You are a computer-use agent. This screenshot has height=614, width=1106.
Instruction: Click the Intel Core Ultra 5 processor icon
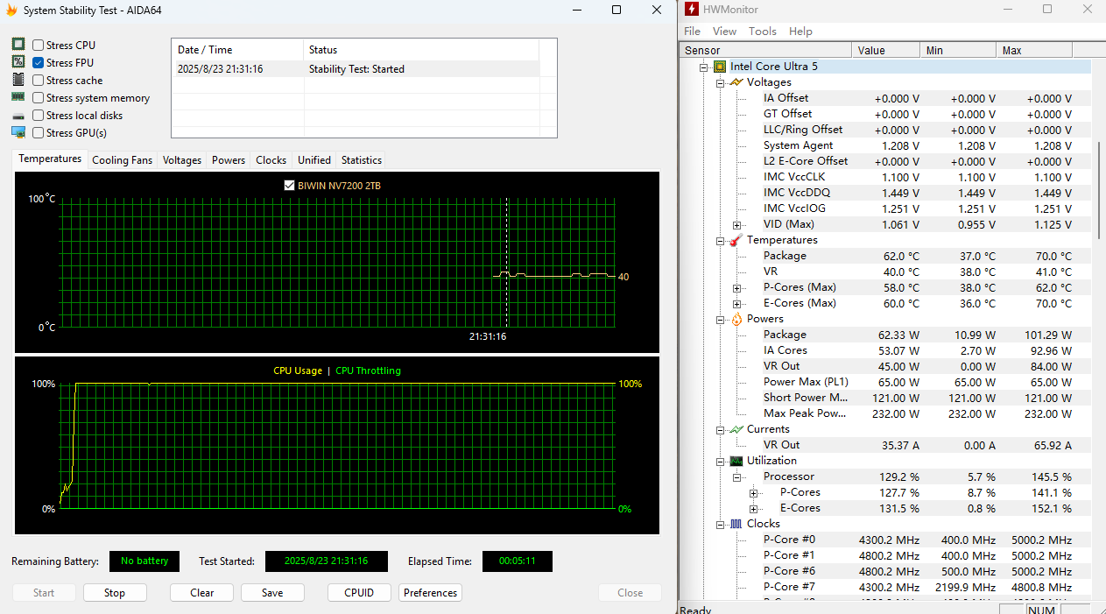pyautogui.click(x=720, y=67)
